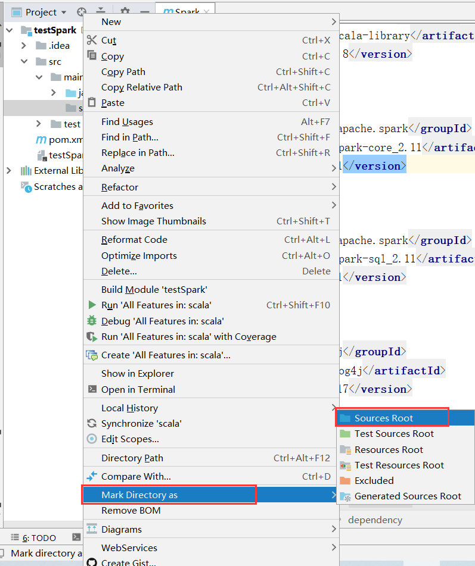
Task: Open the WebServices submenu
Action: 211,548
